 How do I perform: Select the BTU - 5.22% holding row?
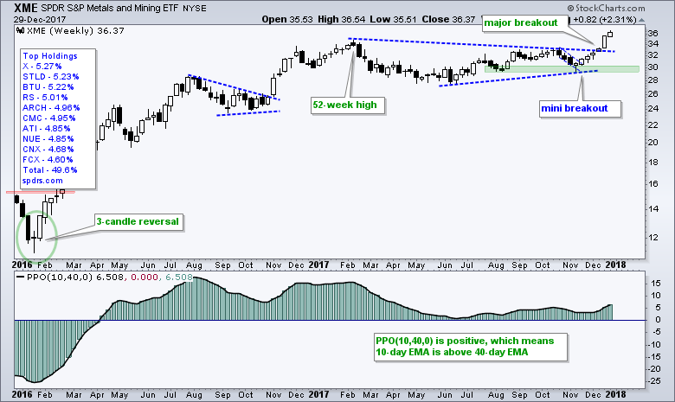pos(48,86)
